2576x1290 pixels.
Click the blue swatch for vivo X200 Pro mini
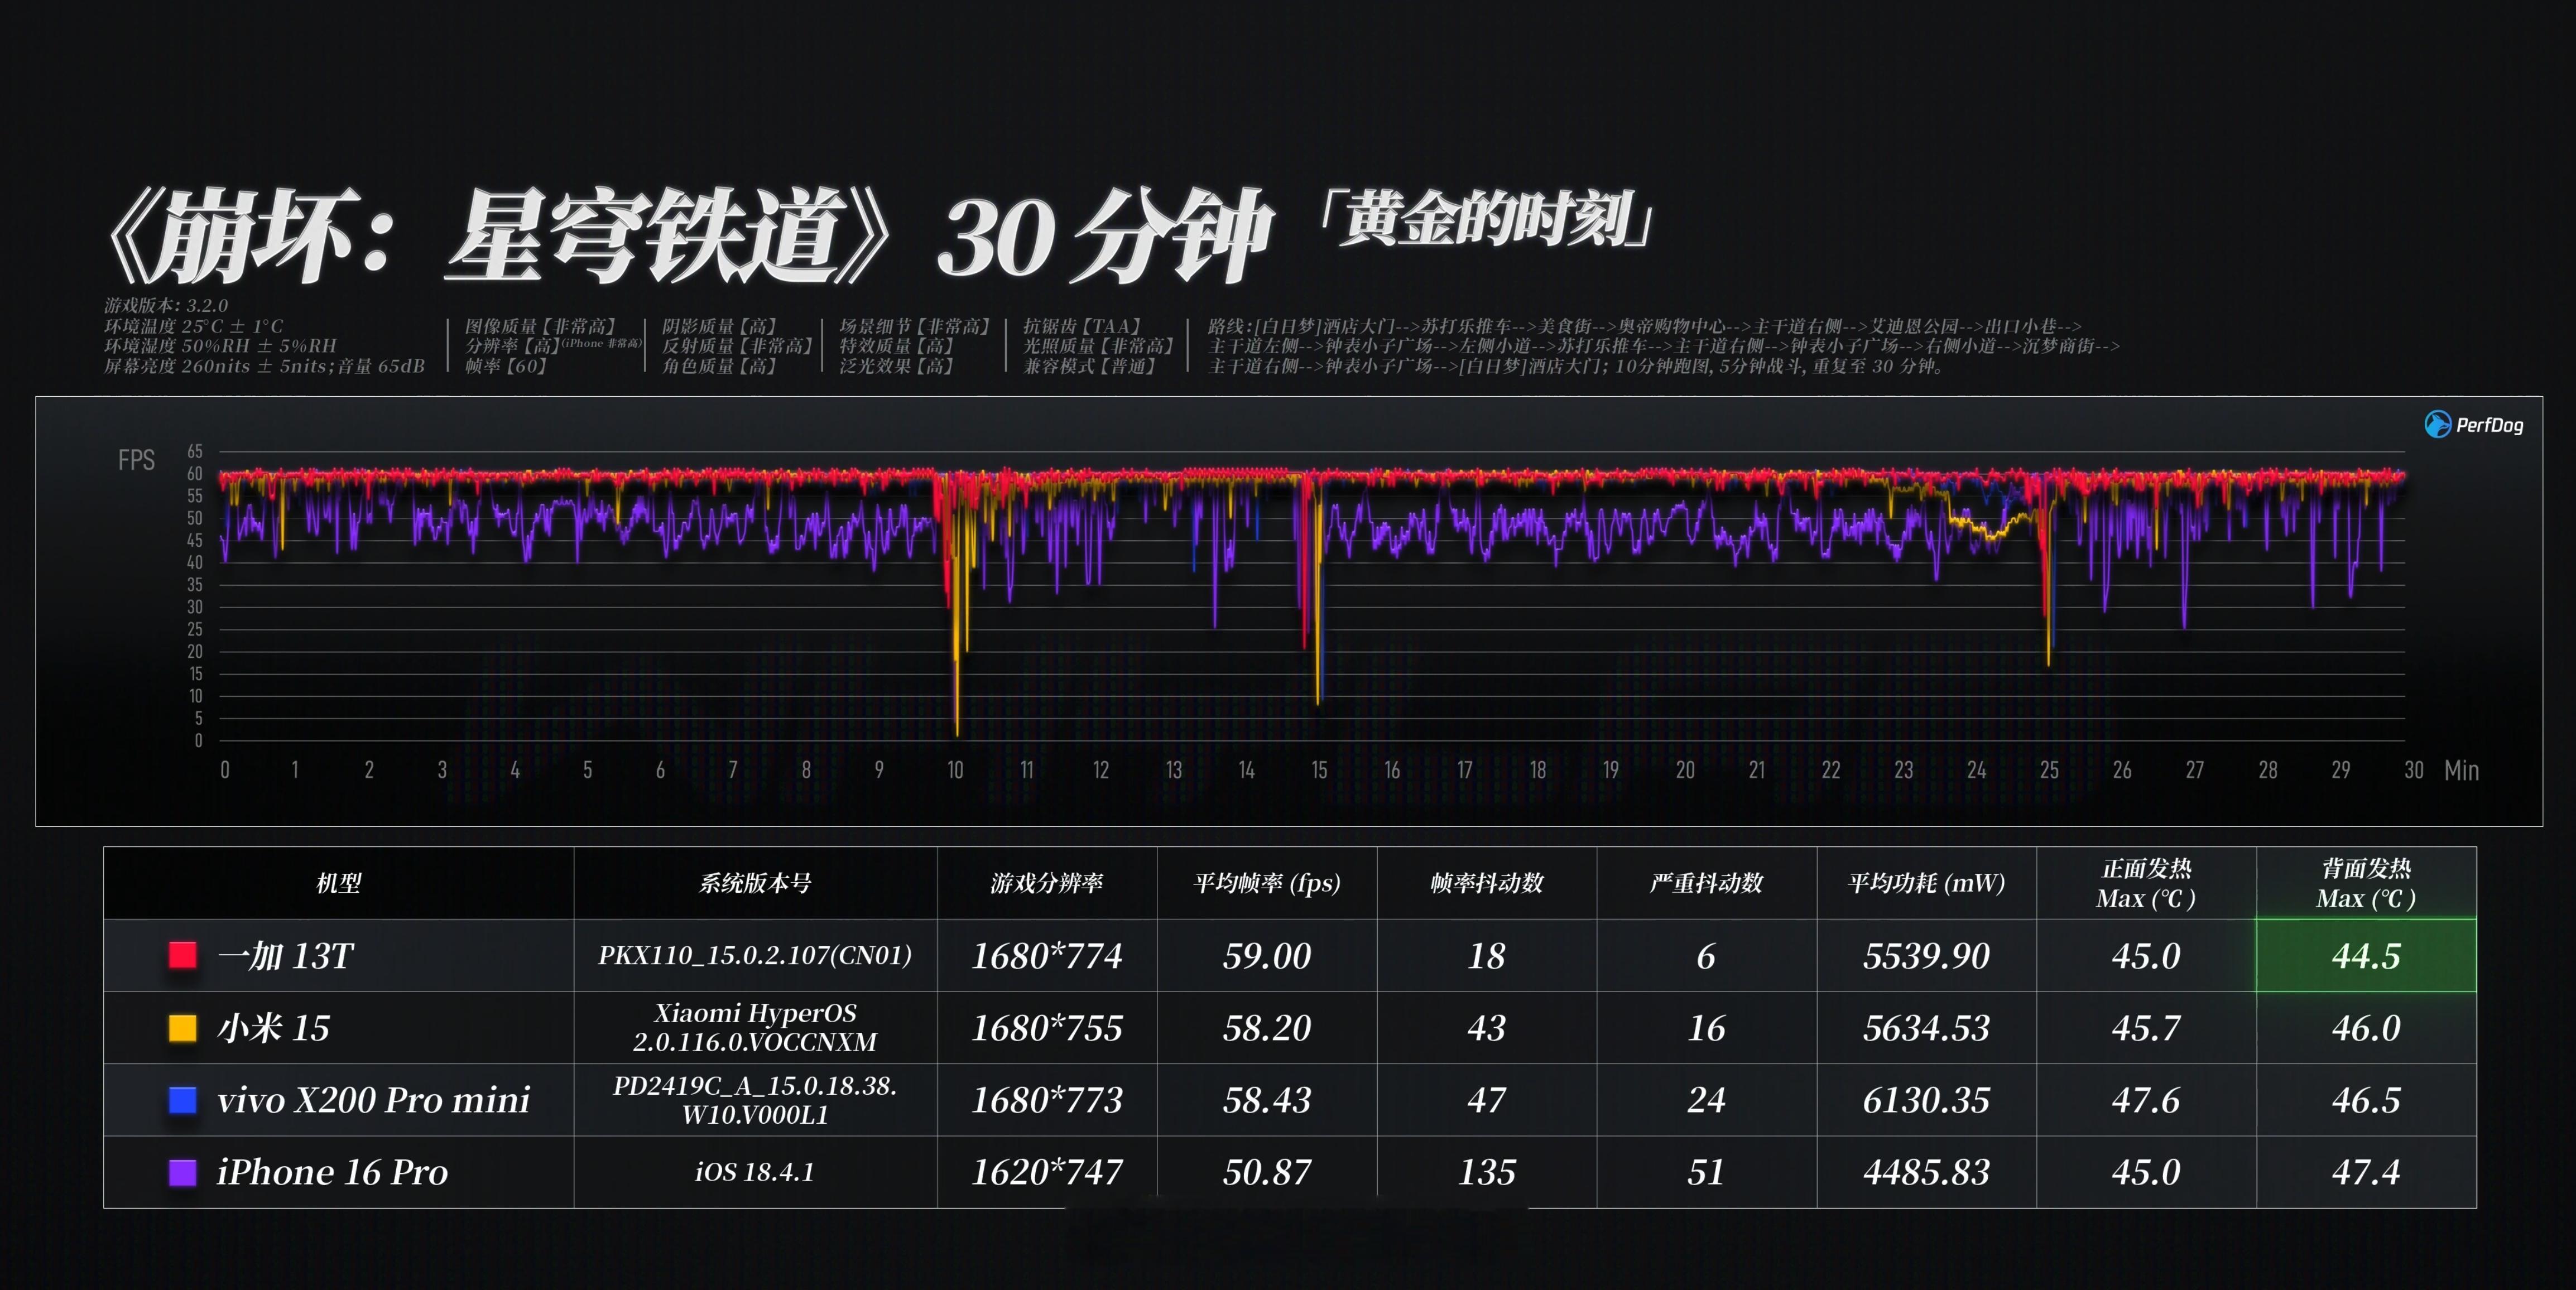pos(182,1100)
